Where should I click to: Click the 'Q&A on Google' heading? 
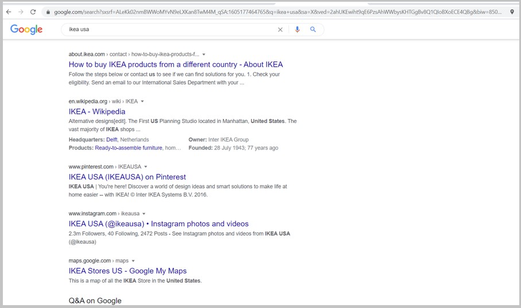[x=95, y=301]
